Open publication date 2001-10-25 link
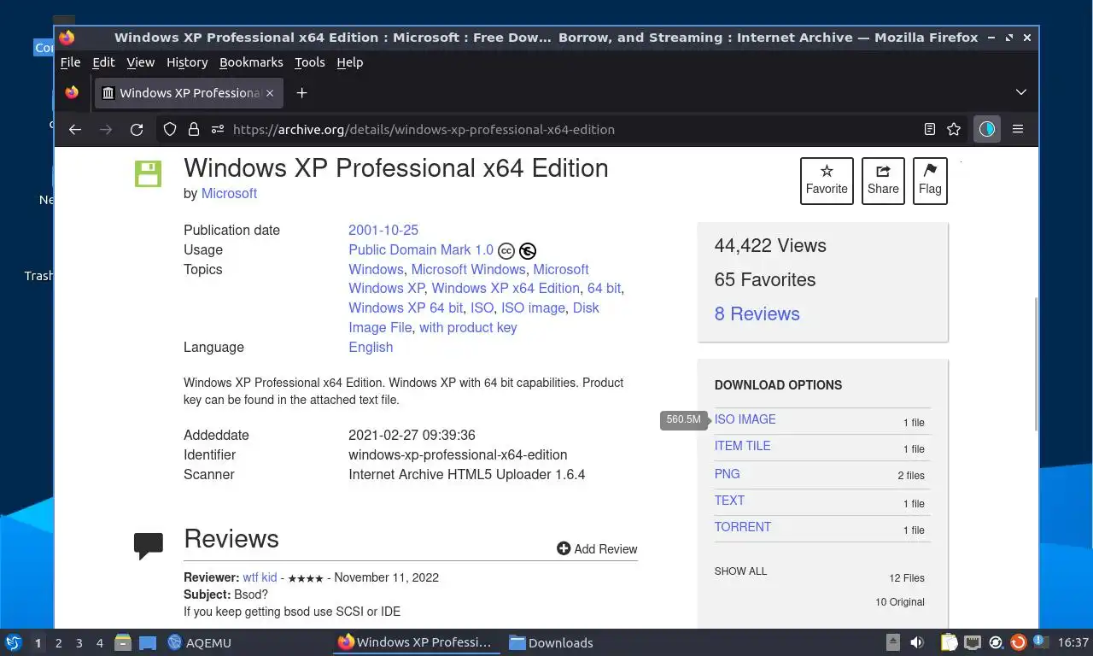 tap(383, 231)
